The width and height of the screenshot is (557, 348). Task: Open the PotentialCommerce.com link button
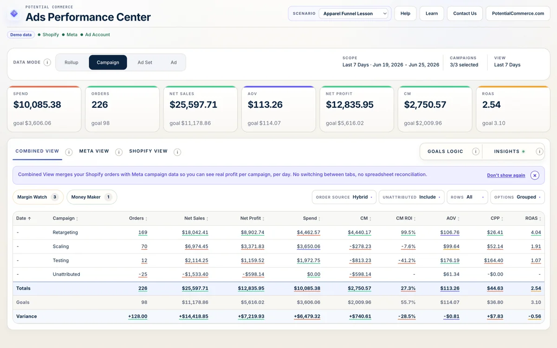pyautogui.click(x=518, y=13)
